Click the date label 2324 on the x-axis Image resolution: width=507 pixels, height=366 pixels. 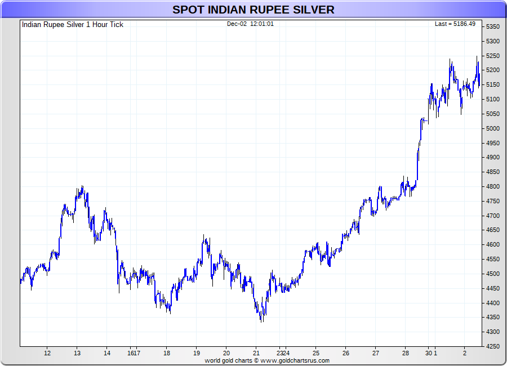point(283,353)
